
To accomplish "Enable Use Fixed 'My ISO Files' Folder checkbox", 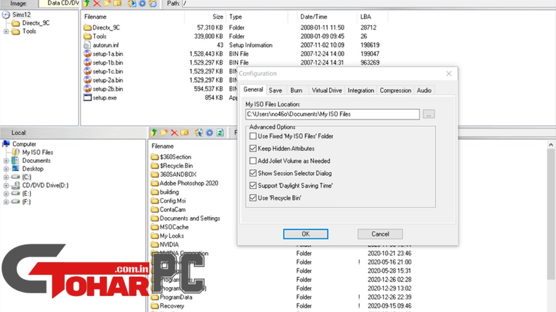I will 253,136.
